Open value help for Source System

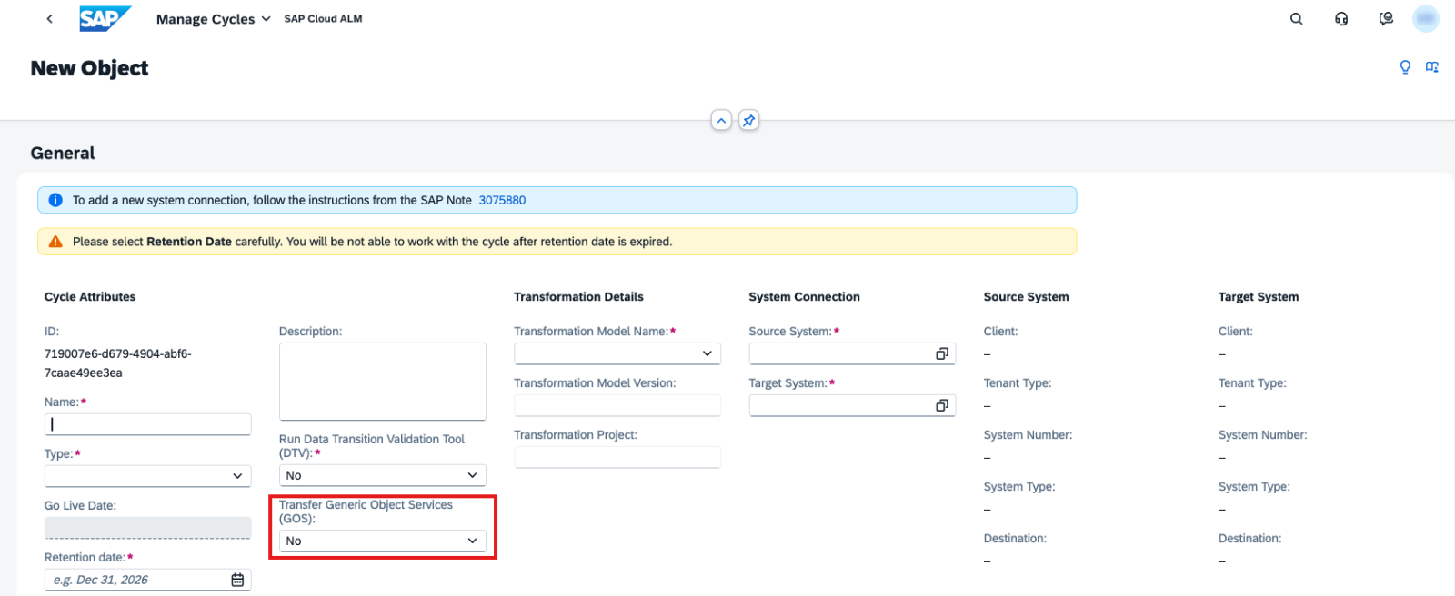[x=942, y=353]
